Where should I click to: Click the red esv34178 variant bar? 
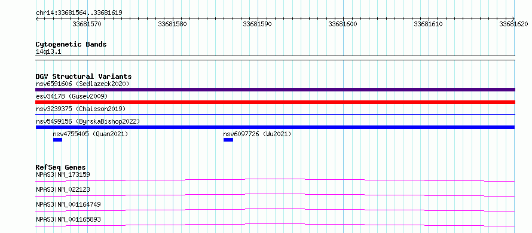(x=275, y=102)
